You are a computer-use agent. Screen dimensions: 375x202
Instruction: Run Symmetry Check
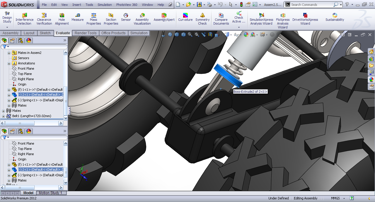pyautogui.click(x=202, y=19)
